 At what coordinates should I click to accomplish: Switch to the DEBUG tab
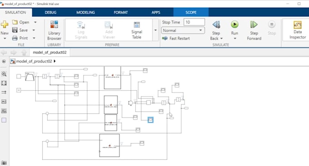click(50, 12)
